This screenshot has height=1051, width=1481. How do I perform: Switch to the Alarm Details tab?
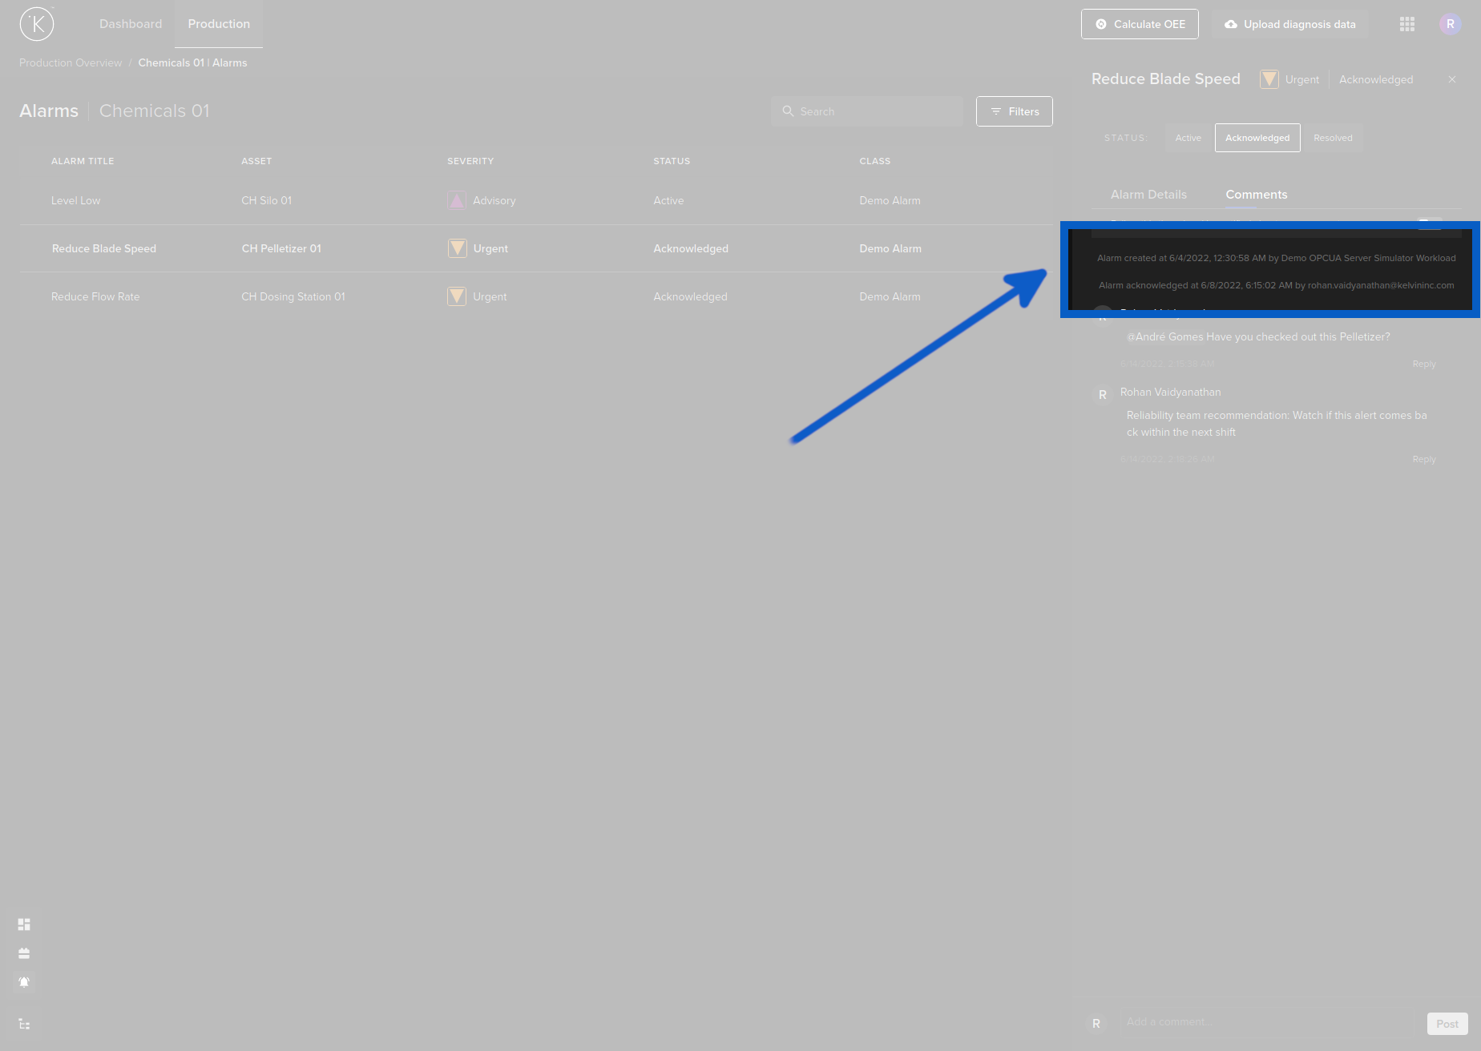coord(1148,195)
